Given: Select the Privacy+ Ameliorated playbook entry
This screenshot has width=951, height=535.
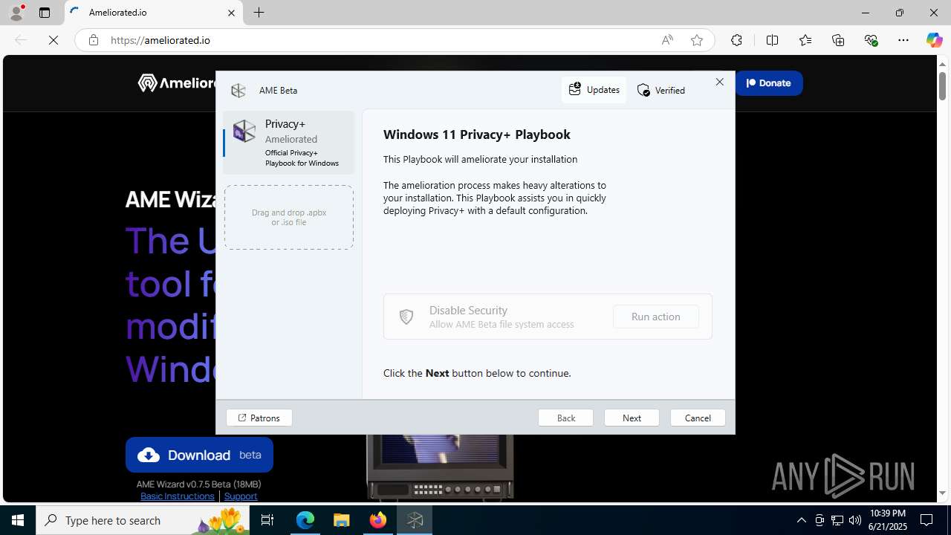Looking at the screenshot, I should coord(289,143).
